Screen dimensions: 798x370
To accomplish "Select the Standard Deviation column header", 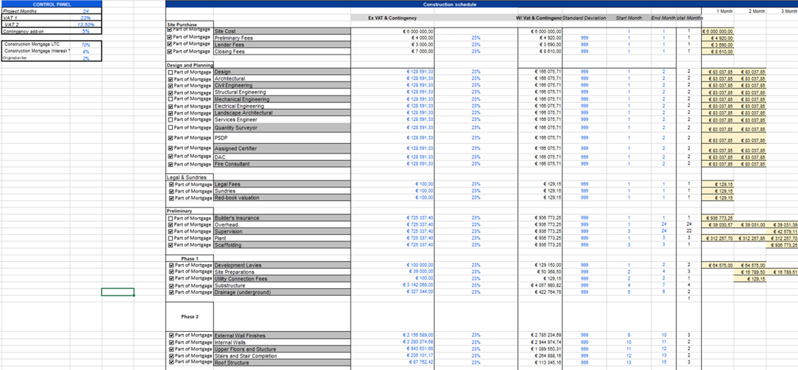I will click(x=584, y=18).
